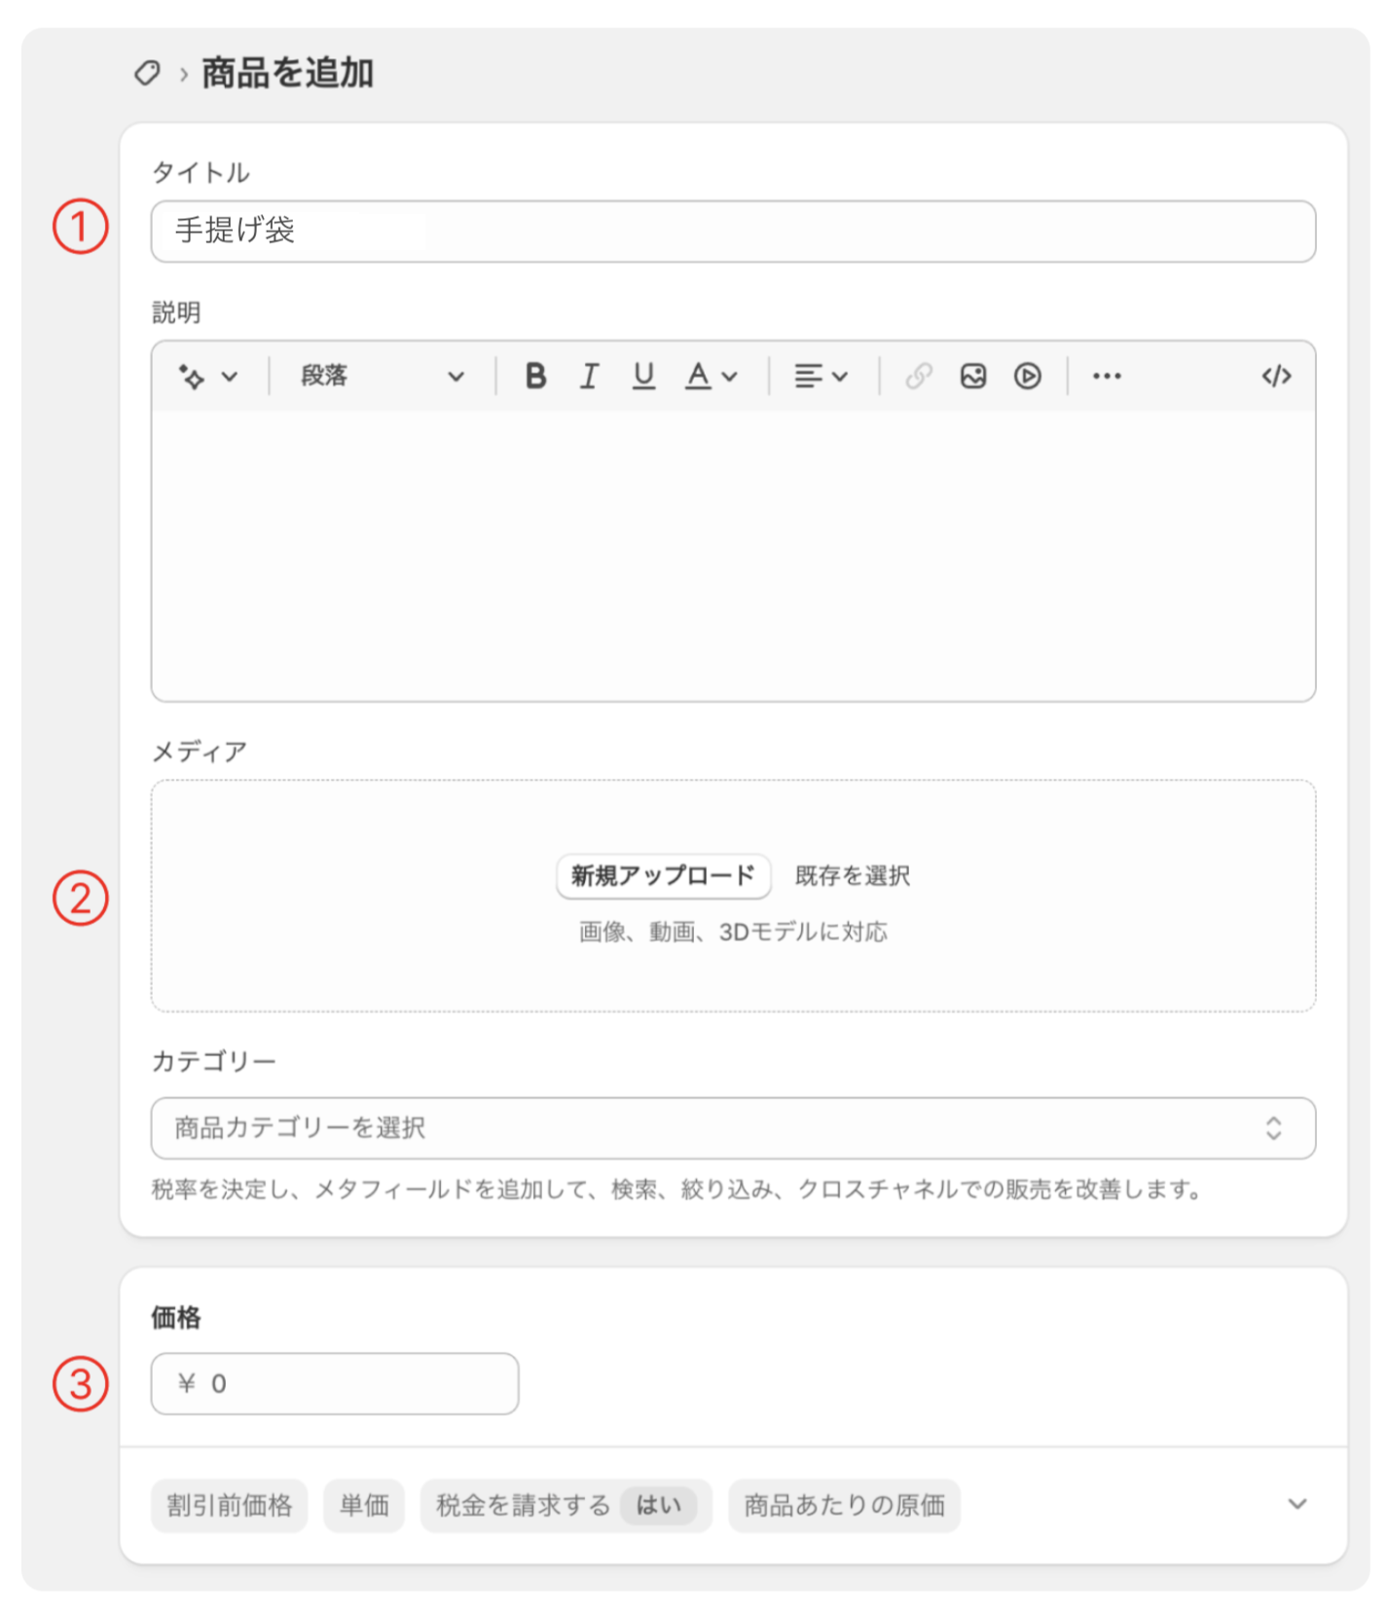
Task: Switch to HTML code view
Action: (1276, 376)
